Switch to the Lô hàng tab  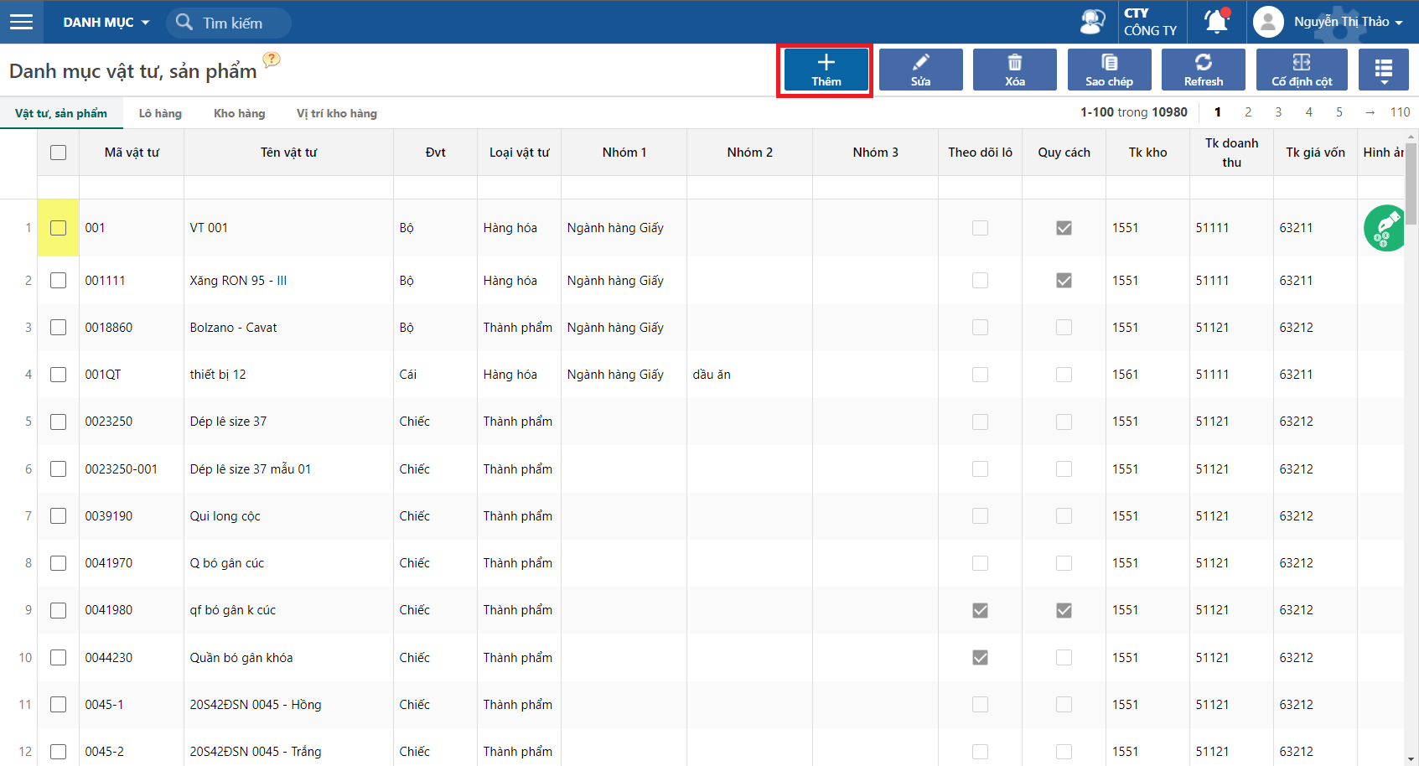tap(160, 113)
